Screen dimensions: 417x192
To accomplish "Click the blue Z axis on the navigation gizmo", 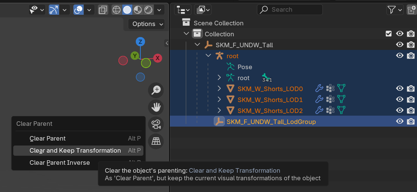I will point(140,42).
